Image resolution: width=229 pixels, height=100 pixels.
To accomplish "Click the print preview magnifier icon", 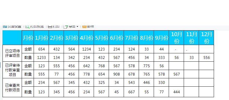I will (x=28, y=27).
